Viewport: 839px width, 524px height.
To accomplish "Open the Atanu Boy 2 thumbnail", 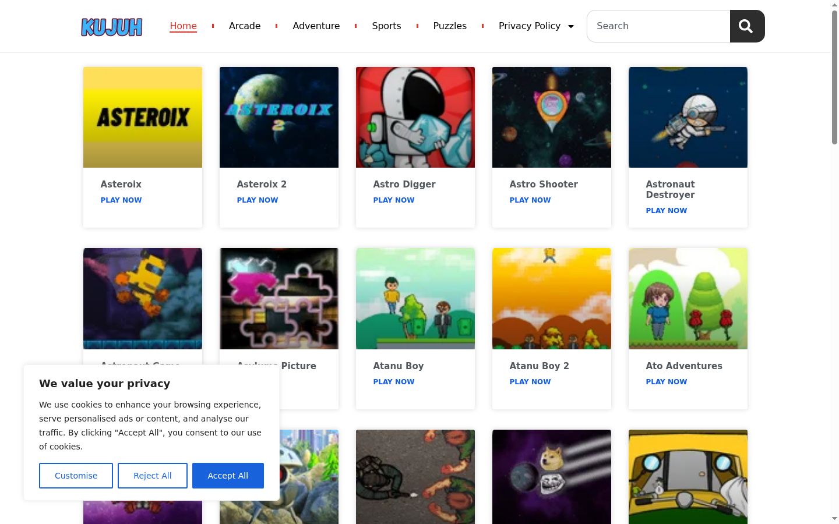I will pos(552,299).
